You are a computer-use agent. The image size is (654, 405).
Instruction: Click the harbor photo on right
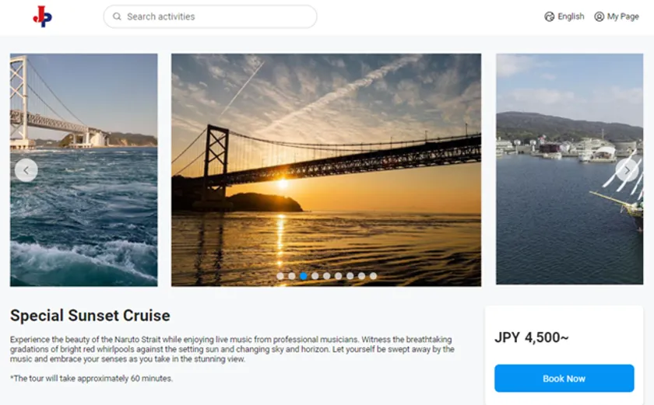(568, 218)
